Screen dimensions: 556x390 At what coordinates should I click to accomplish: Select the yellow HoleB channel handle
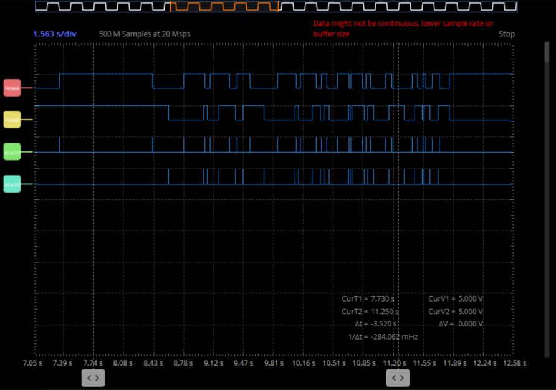(x=12, y=120)
